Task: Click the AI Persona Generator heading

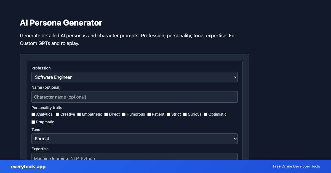Action: (61, 23)
